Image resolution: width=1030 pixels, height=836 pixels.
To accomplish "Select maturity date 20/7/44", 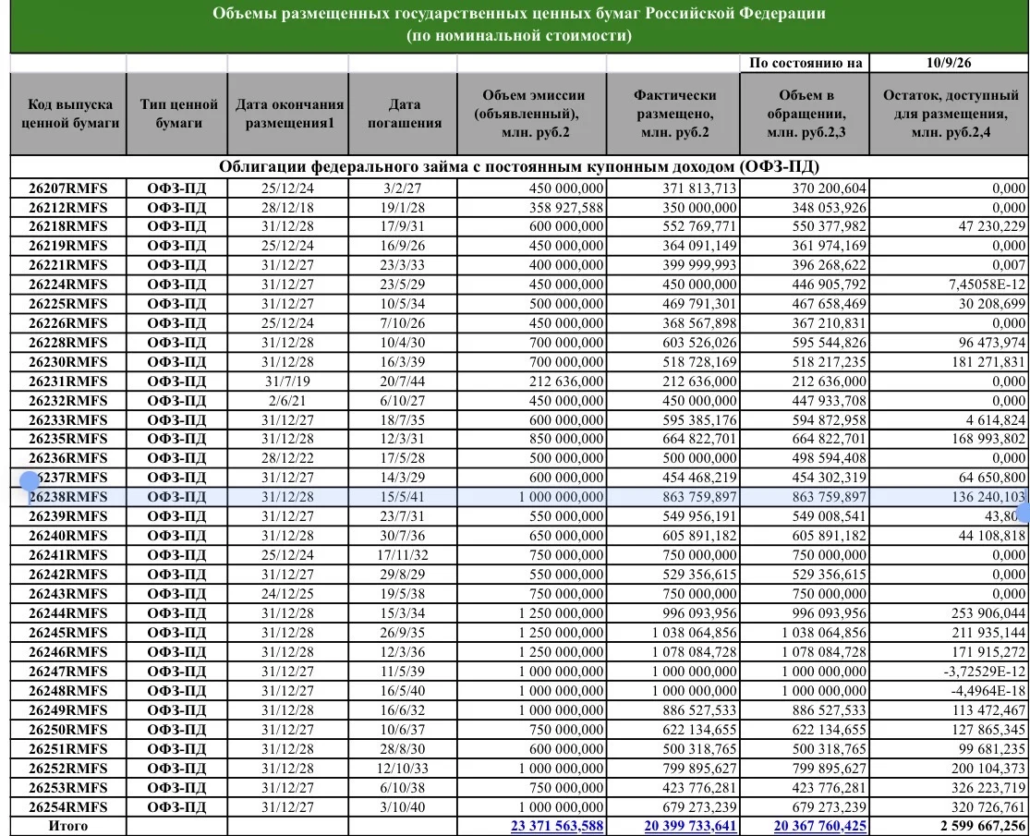I will tap(403, 382).
